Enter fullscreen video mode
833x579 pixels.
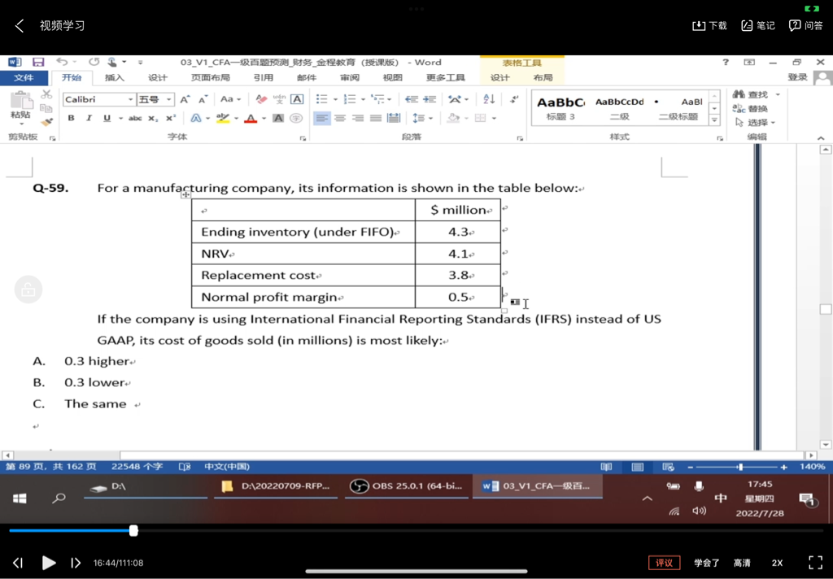pyautogui.click(x=815, y=563)
